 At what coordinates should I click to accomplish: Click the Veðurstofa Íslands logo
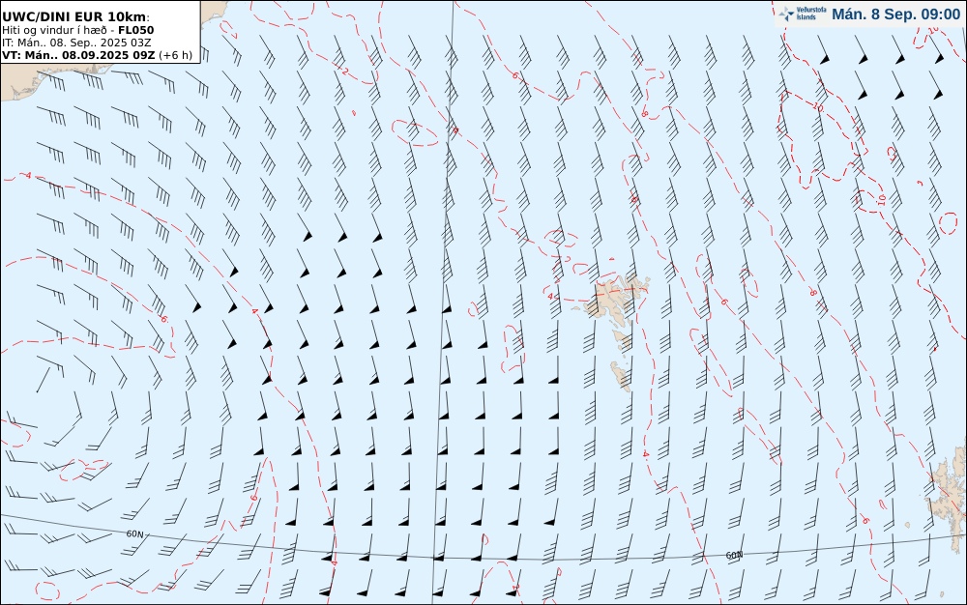coord(803,14)
